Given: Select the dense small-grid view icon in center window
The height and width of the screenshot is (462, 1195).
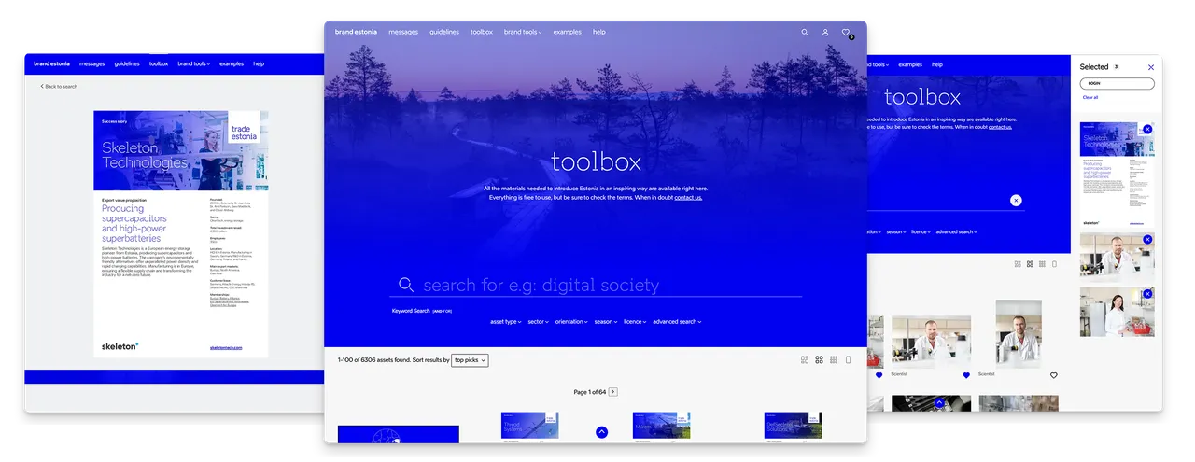Looking at the screenshot, I should click(833, 360).
